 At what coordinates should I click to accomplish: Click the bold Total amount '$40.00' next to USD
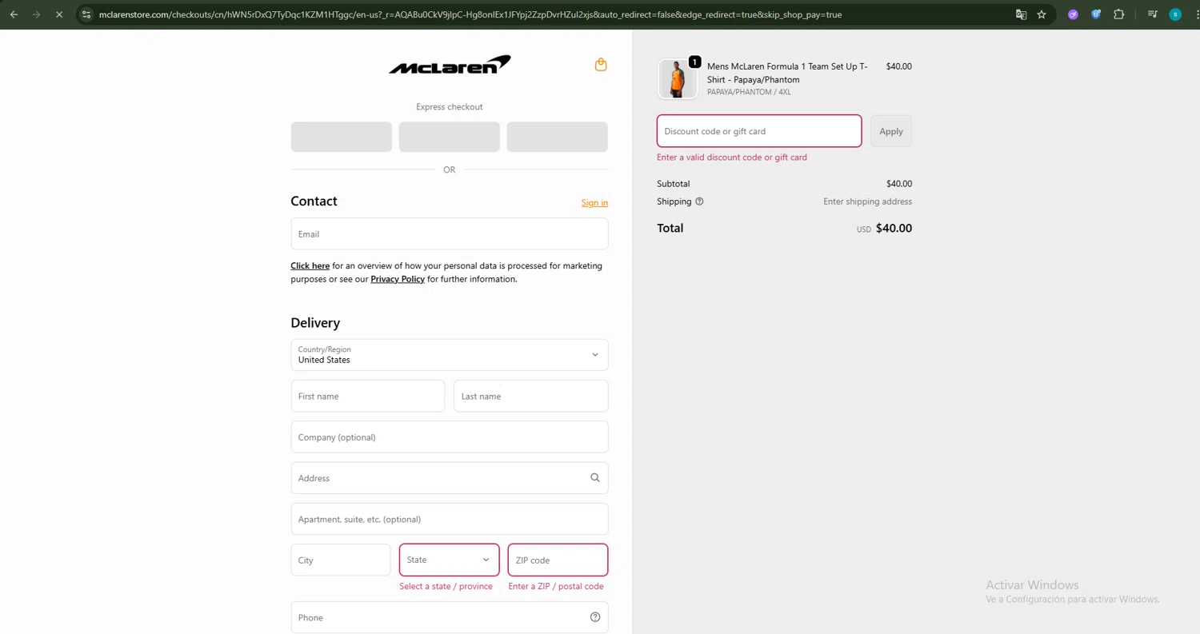click(894, 228)
